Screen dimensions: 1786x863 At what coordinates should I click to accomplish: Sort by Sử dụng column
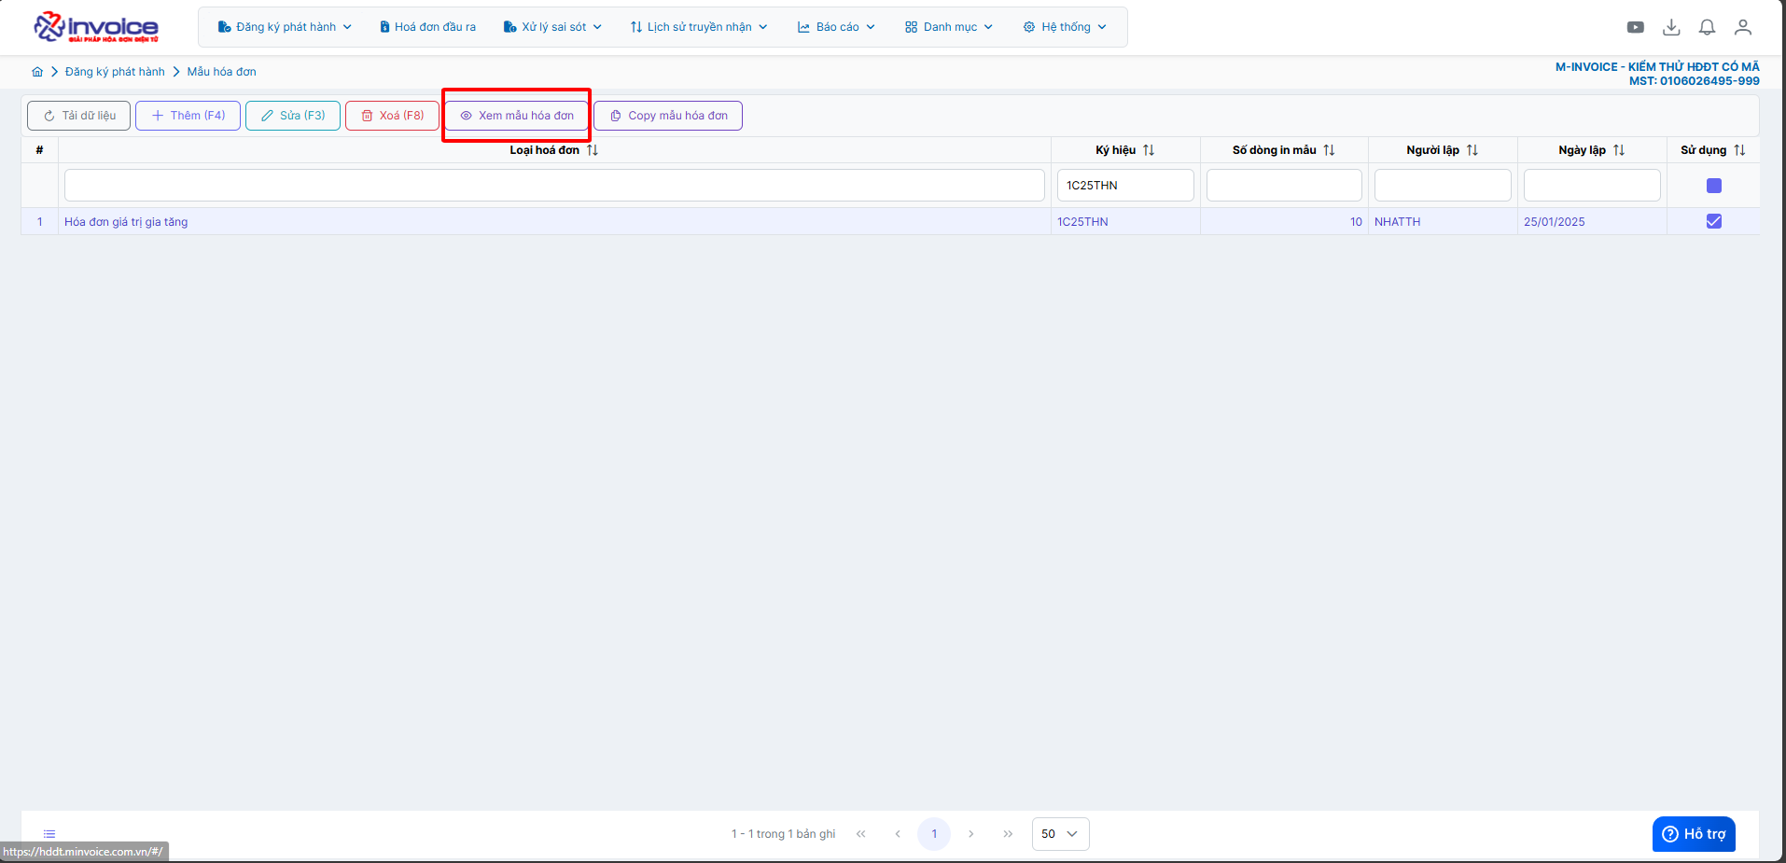1739,150
